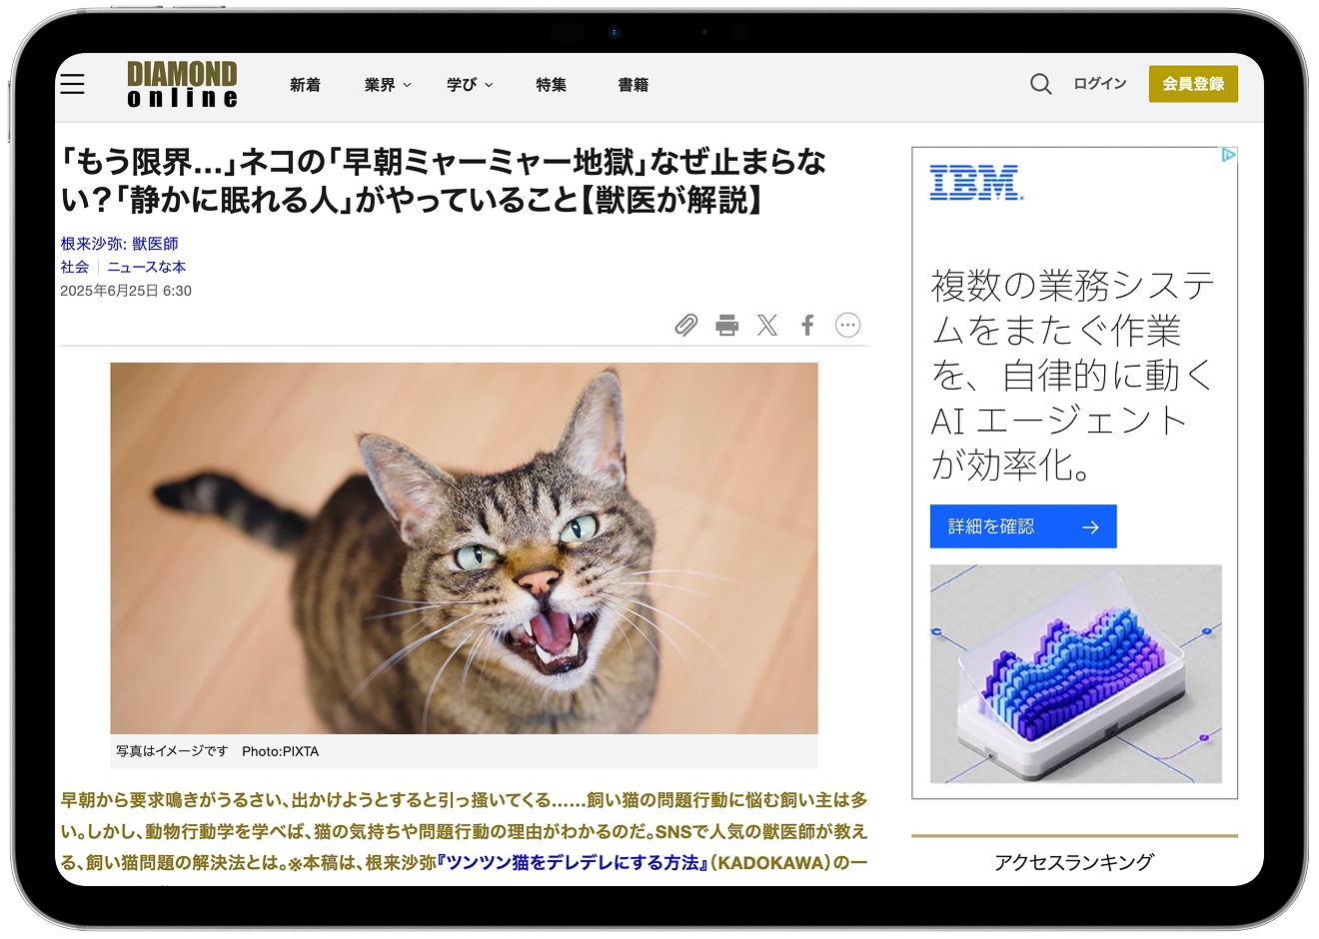1319x939 pixels.
Task: Click the 会員登録 button
Action: click(1193, 84)
